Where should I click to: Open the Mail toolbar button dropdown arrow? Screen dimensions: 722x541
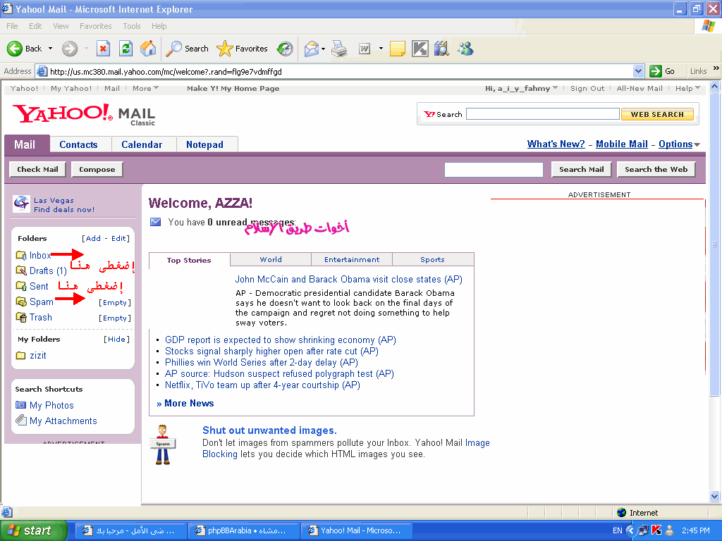tap(323, 49)
